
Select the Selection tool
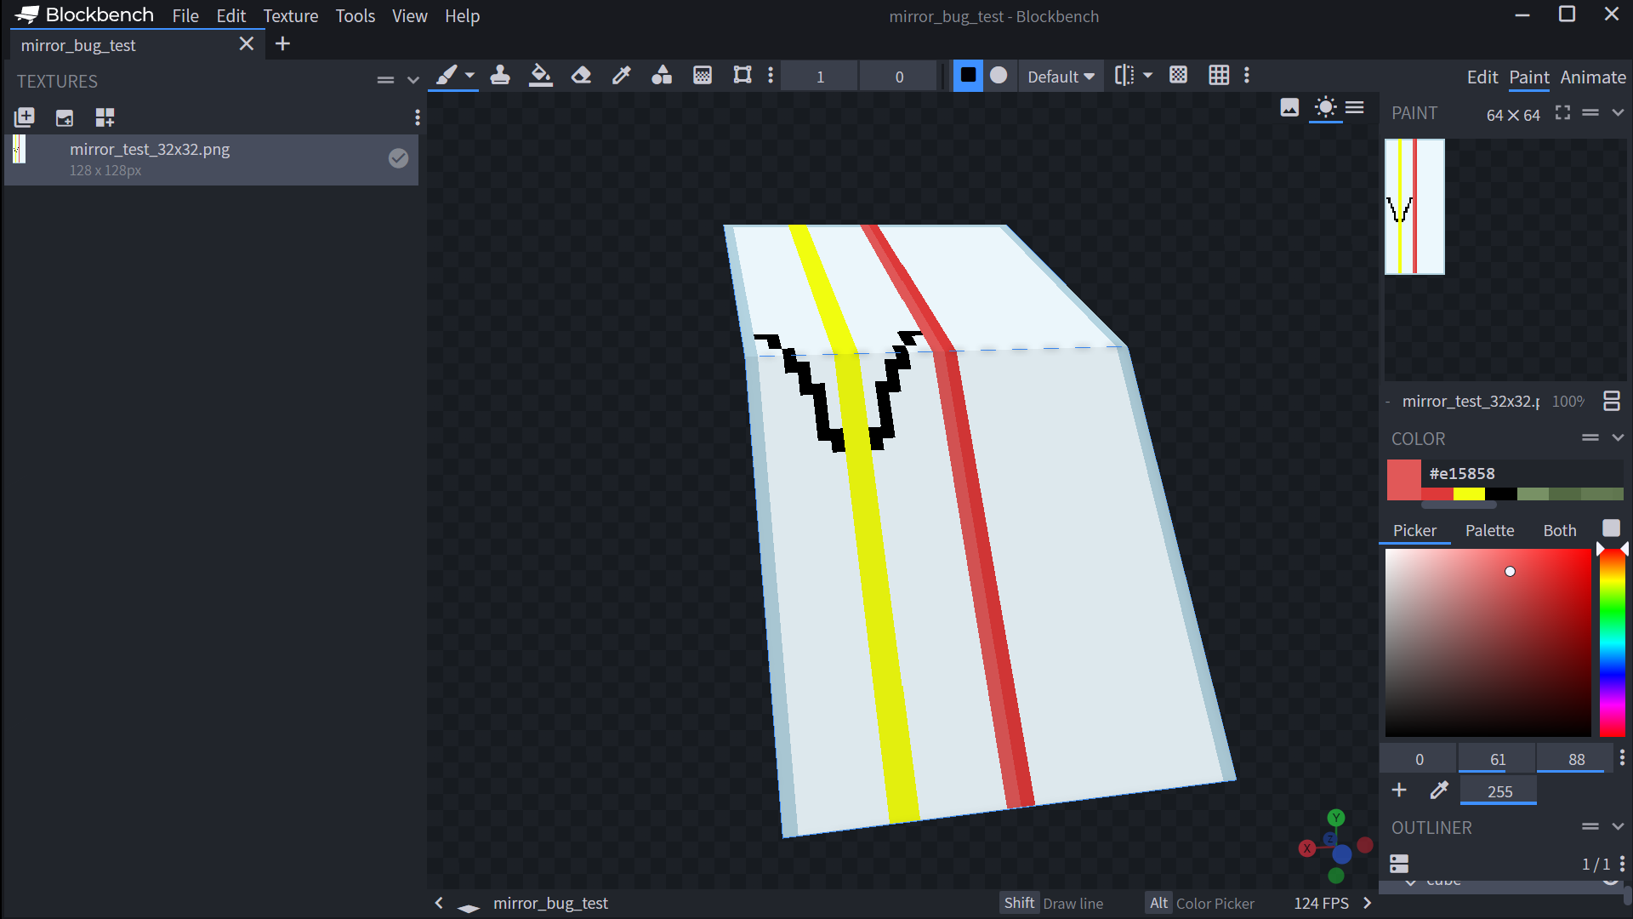[742, 75]
